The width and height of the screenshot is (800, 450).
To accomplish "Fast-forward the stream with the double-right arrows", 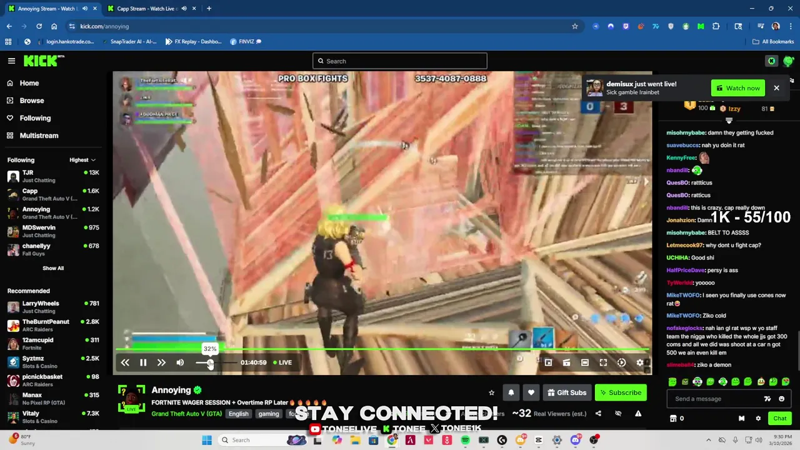I will [161, 362].
